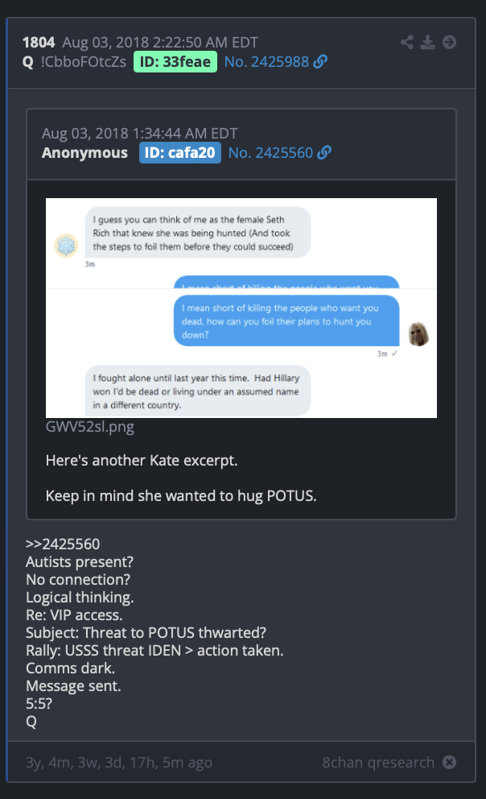This screenshot has width=486, height=799.
Task: Click the GWV52sl.png file name
Action: [90, 427]
